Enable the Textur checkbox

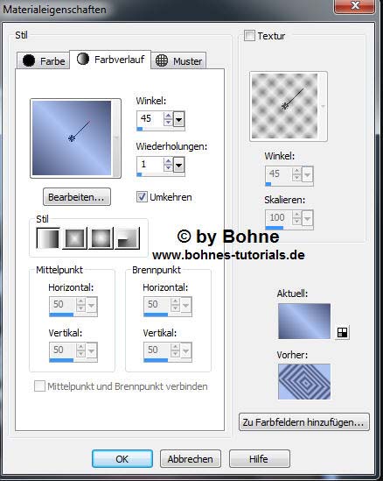(x=249, y=36)
